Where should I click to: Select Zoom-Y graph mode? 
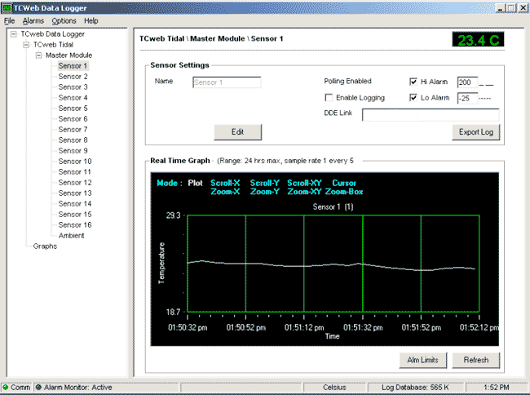(265, 192)
